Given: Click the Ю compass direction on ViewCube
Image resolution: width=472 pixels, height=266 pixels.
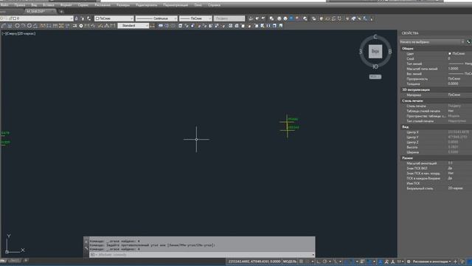Looking at the screenshot, I should click(x=375, y=66).
